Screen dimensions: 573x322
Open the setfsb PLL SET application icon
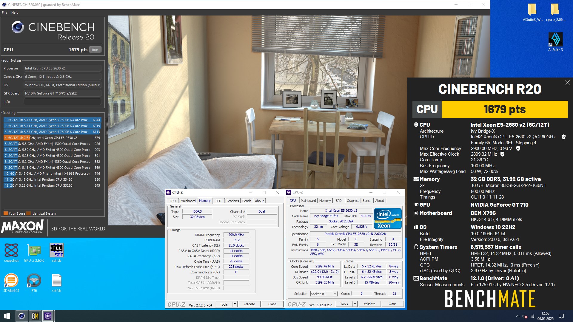[56, 253]
